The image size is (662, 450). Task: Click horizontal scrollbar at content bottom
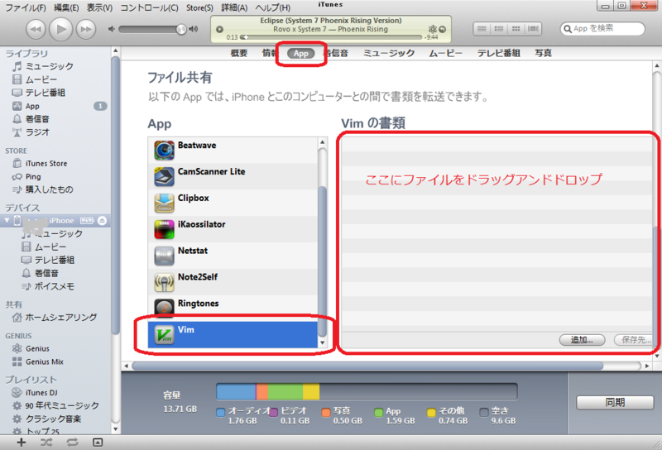pos(367,366)
